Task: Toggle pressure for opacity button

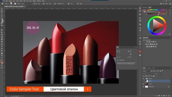Action: pos(44,4)
